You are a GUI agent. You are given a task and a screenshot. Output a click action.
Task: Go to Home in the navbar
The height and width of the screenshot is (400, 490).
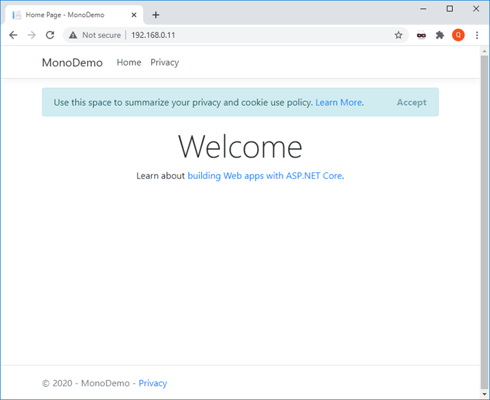129,63
